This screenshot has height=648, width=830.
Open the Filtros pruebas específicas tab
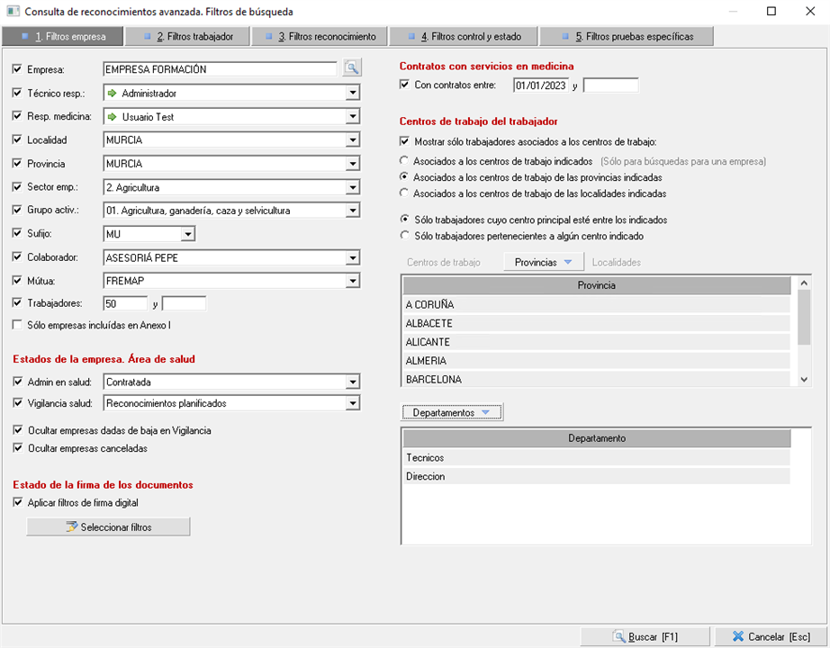coord(627,37)
